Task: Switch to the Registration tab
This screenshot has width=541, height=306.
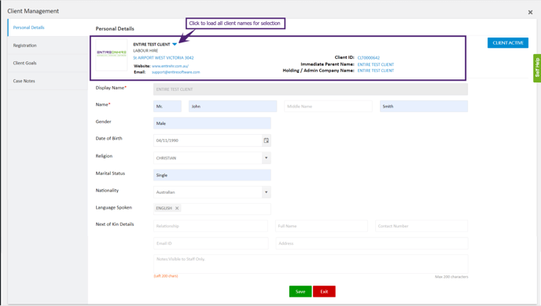Action: click(48, 46)
